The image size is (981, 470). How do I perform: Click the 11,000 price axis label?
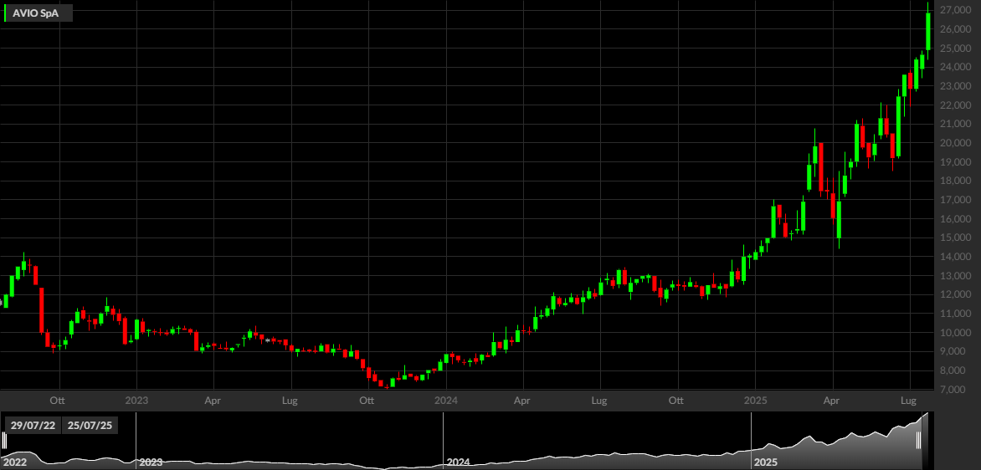point(955,314)
